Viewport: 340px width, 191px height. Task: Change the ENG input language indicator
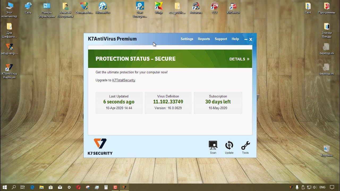322,187
